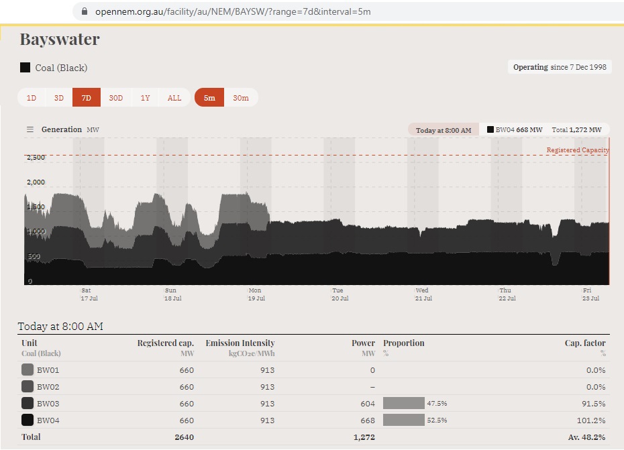Select the BW01 unit name
Viewport: 624px width, 450px height.
48,370
